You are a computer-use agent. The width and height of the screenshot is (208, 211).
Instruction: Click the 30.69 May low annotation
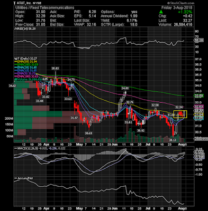coord(88,133)
